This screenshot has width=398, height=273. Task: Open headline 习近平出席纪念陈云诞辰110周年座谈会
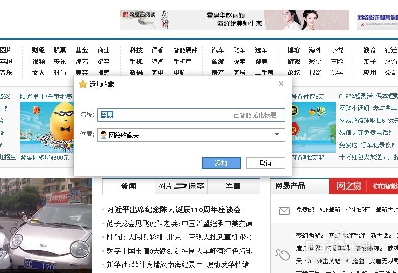point(174,210)
